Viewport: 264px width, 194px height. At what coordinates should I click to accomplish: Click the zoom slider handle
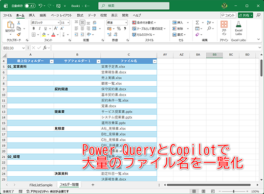pos(234,191)
